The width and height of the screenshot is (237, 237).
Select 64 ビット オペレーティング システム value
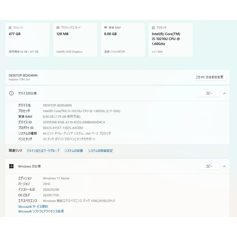77,134
